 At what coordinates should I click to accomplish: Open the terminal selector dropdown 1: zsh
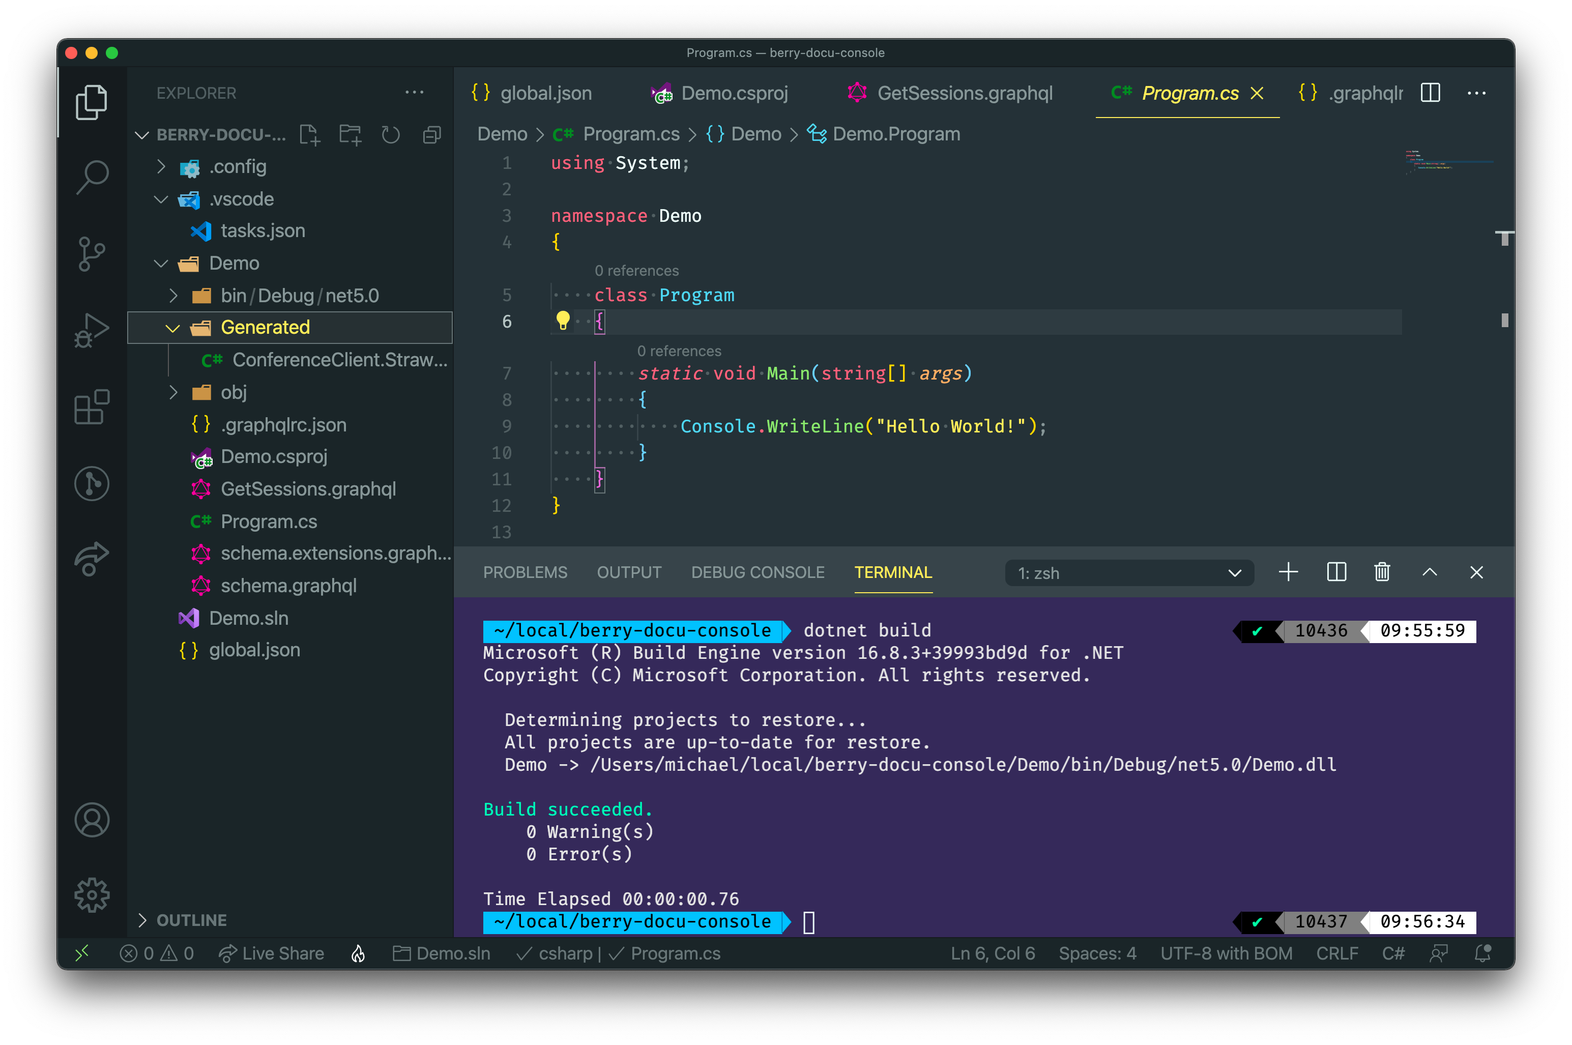click(x=1129, y=573)
